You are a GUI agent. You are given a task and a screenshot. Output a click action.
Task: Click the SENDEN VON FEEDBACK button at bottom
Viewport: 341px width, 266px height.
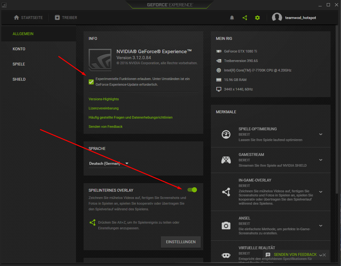click(x=295, y=255)
